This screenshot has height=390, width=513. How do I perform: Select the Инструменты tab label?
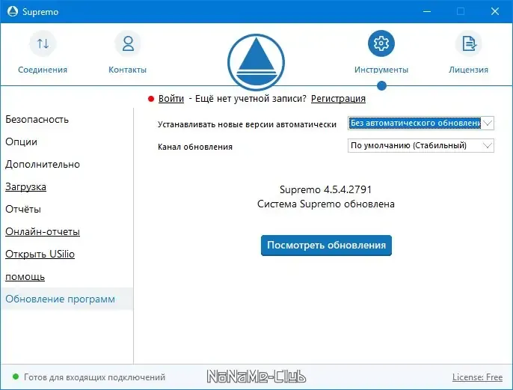pyautogui.click(x=381, y=70)
